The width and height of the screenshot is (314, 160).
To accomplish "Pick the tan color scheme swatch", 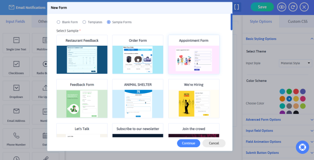I will [296, 106].
